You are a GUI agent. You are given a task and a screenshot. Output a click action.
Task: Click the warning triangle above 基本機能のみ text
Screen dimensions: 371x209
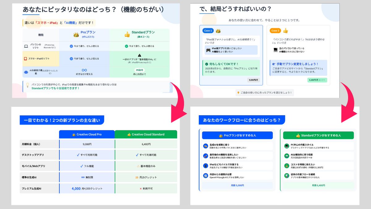139,54
